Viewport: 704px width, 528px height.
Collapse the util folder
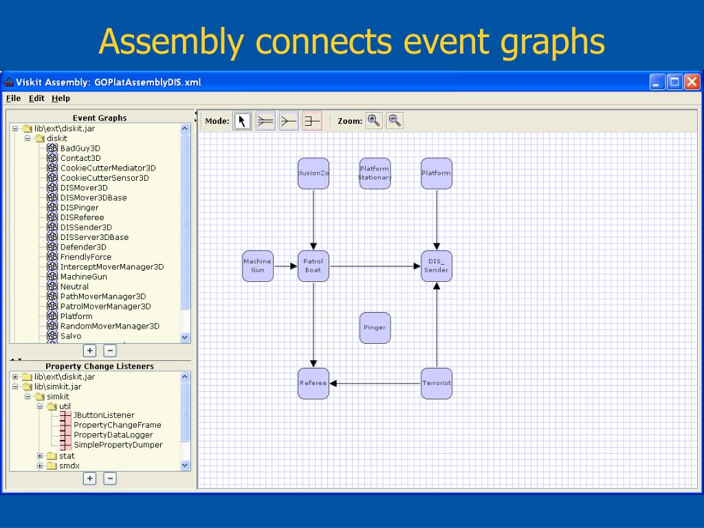pos(41,406)
